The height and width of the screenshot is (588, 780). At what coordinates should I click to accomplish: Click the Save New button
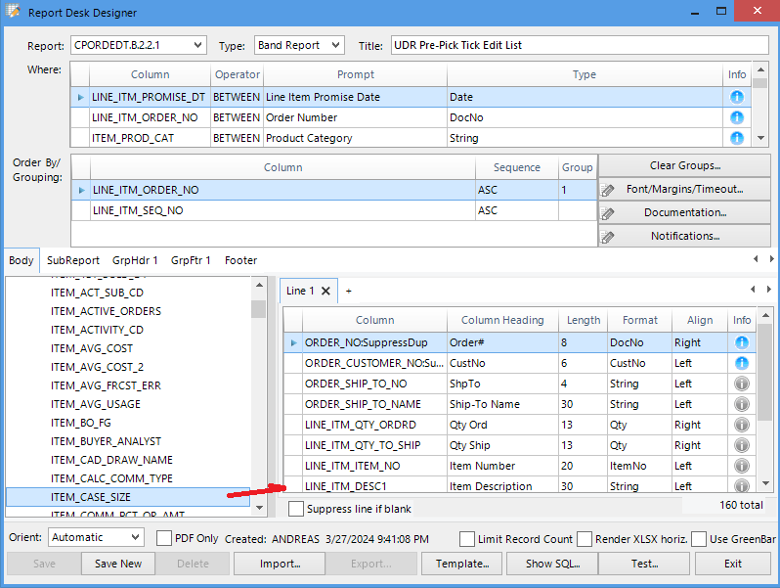(118, 564)
